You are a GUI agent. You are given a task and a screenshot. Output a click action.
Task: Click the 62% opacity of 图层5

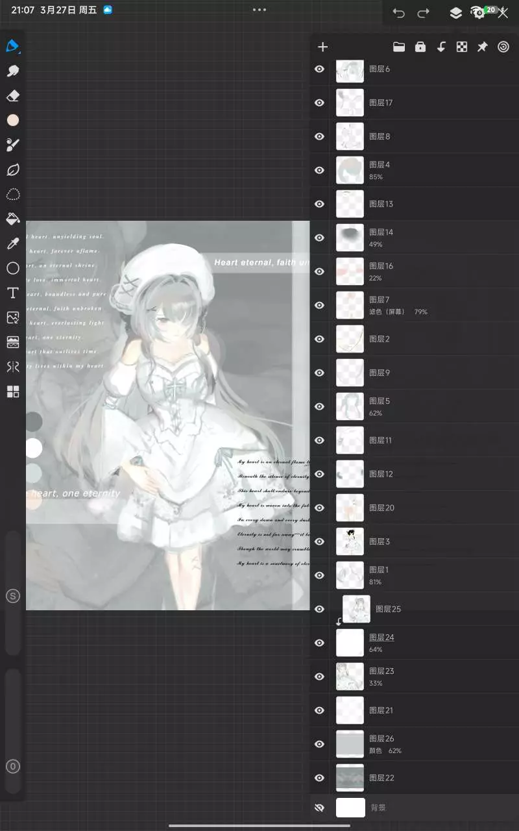coord(376,414)
